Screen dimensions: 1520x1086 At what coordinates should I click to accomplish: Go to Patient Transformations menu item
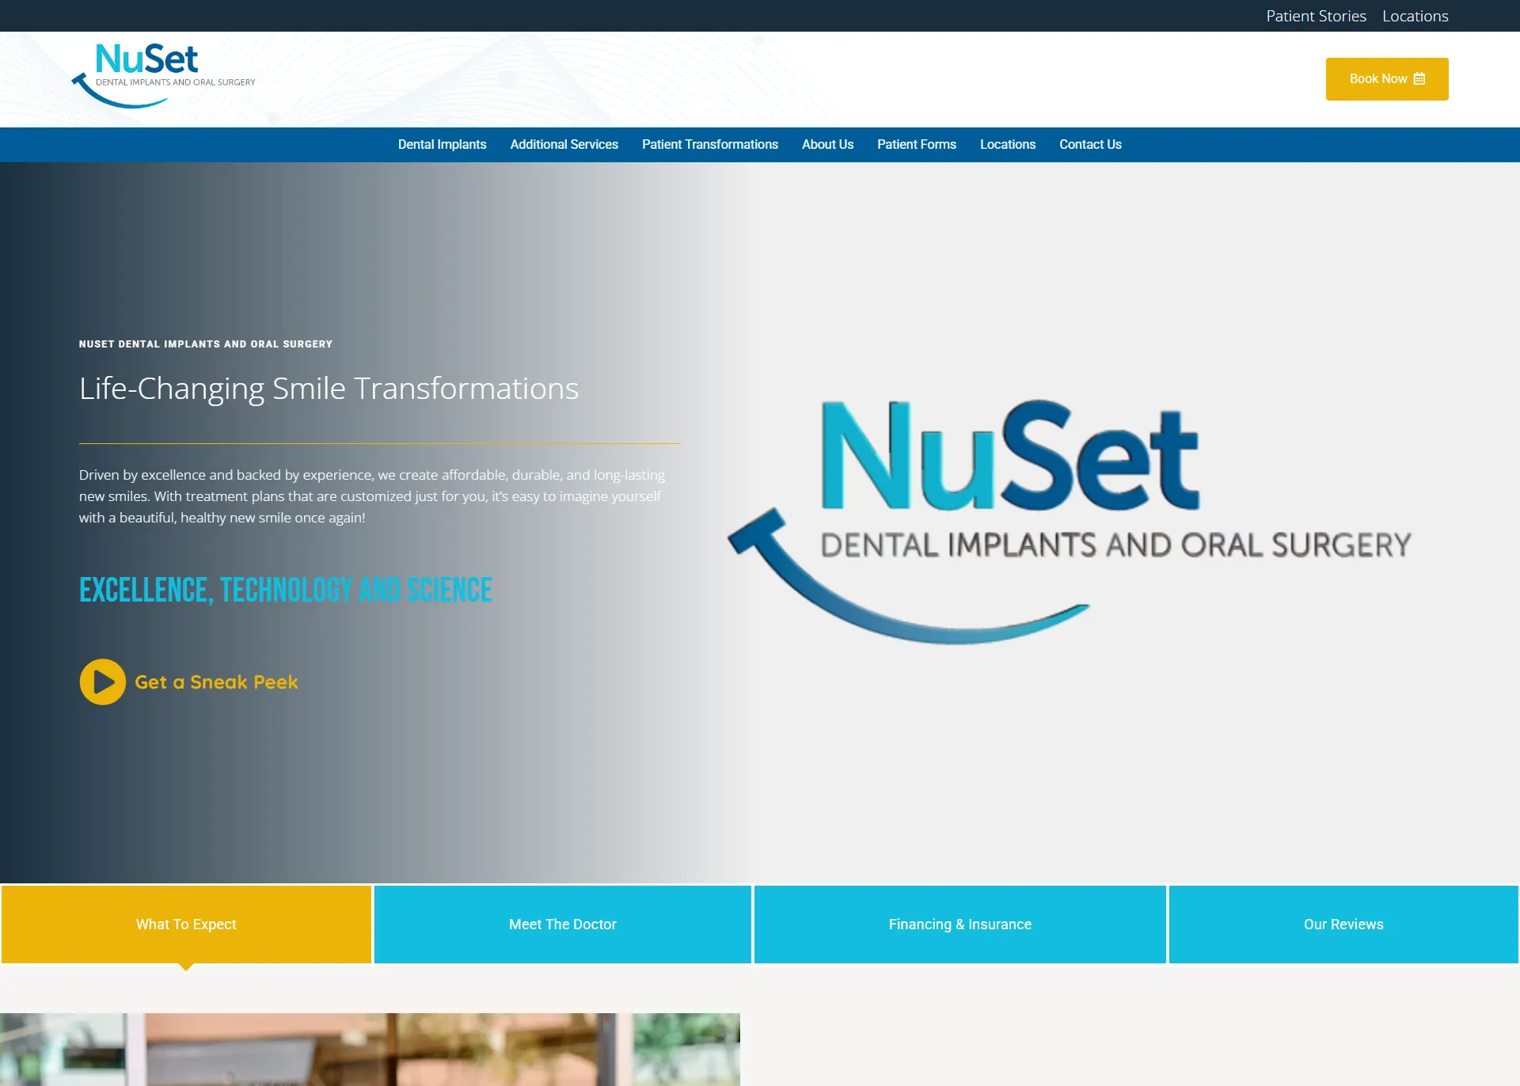(709, 144)
